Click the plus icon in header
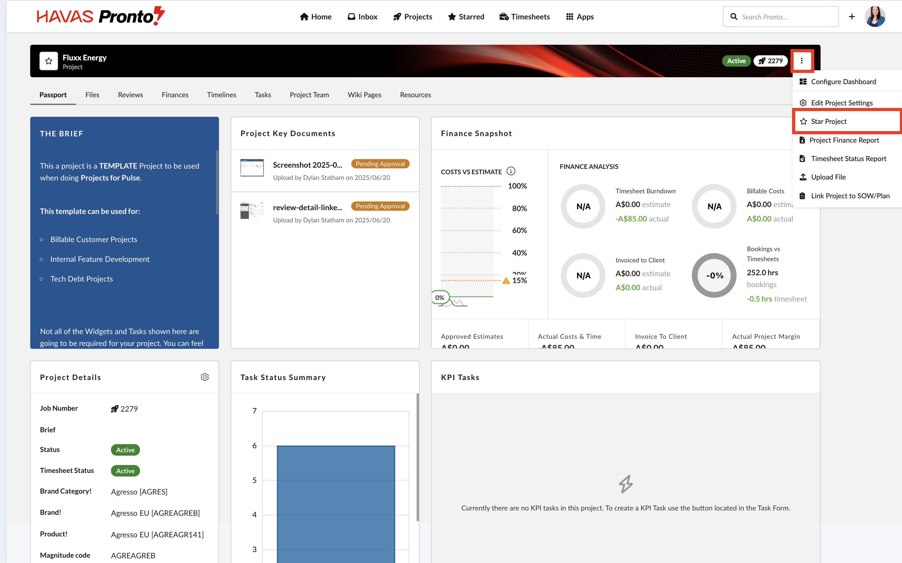The height and width of the screenshot is (563, 902). point(852,17)
